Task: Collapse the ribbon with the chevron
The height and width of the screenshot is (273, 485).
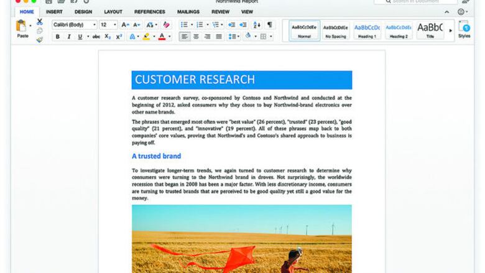Action: [x=447, y=12]
